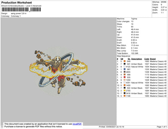Click the Production Worksheet title
The image size is (168, 129).
[x=16, y=3]
